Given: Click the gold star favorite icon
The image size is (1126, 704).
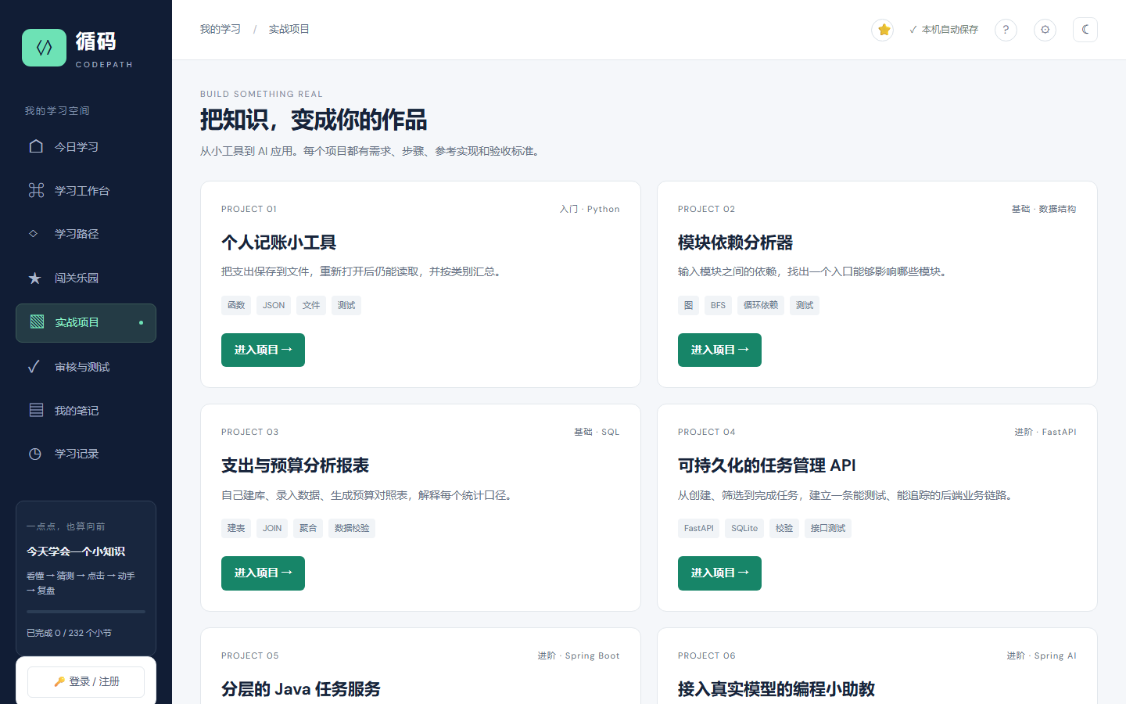Looking at the screenshot, I should coord(883,30).
